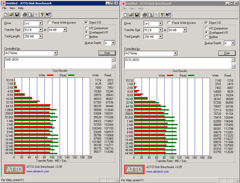
Task: Click Print Preview icon in iSCSI JBOD window
Action: click(x=150, y=15)
